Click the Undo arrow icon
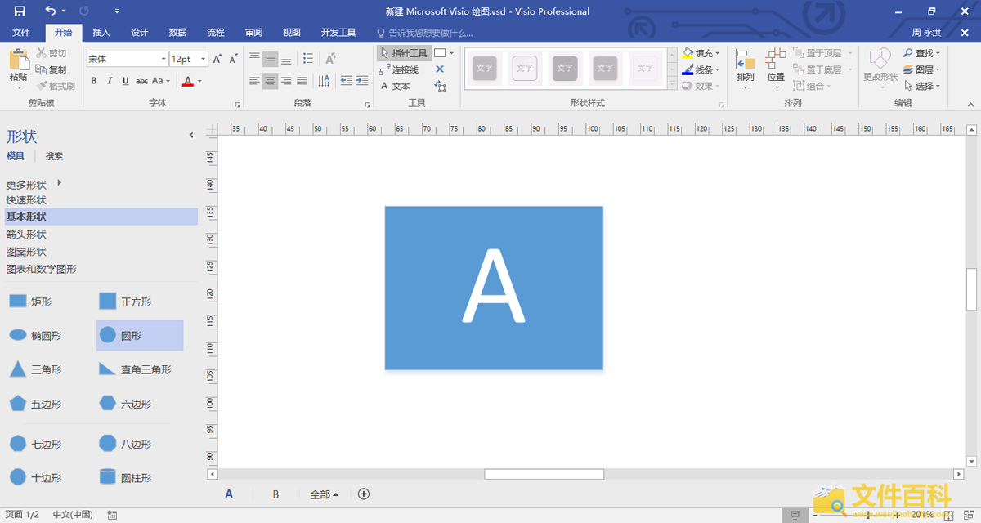 [x=51, y=11]
